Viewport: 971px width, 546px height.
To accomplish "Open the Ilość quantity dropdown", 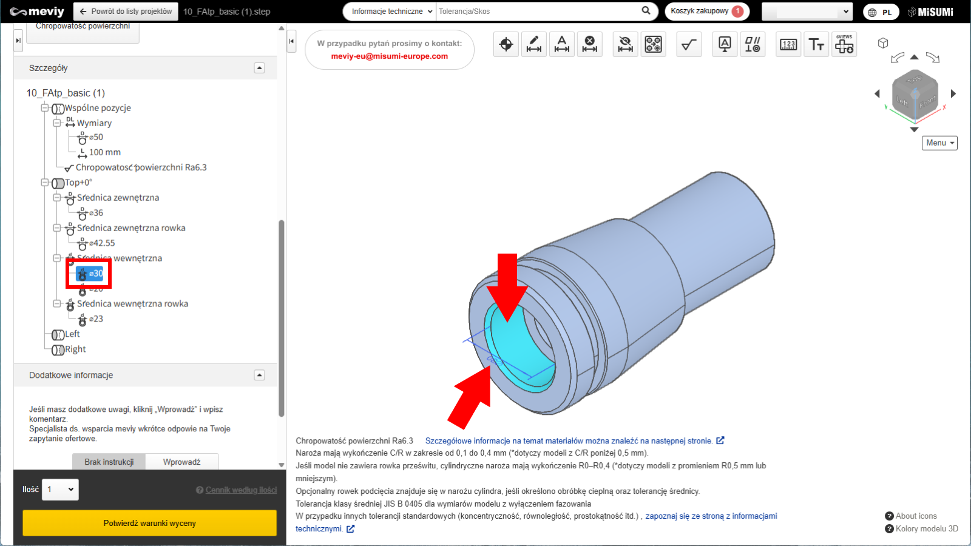I will (60, 490).
